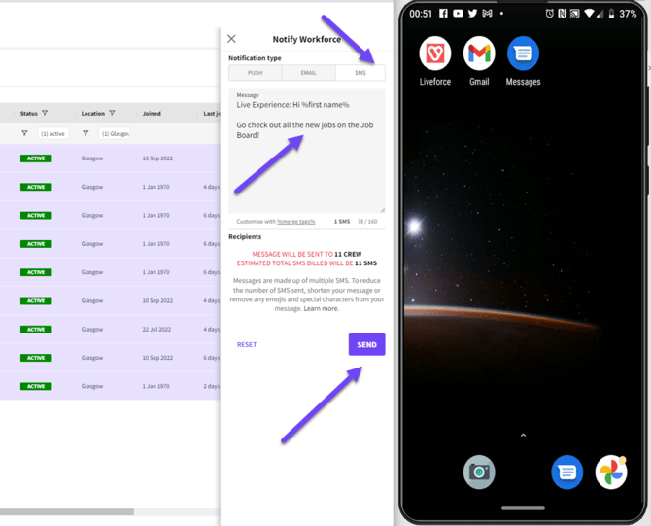Sort by the Joined column header
The height and width of the screenshot is (526, 651).
tap(152, 114)
